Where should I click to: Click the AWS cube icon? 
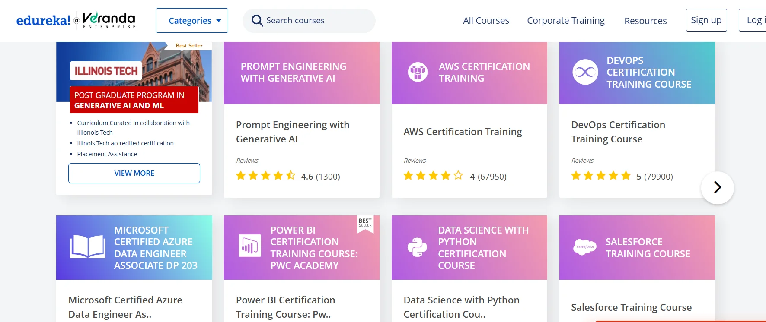click(418, 72)
